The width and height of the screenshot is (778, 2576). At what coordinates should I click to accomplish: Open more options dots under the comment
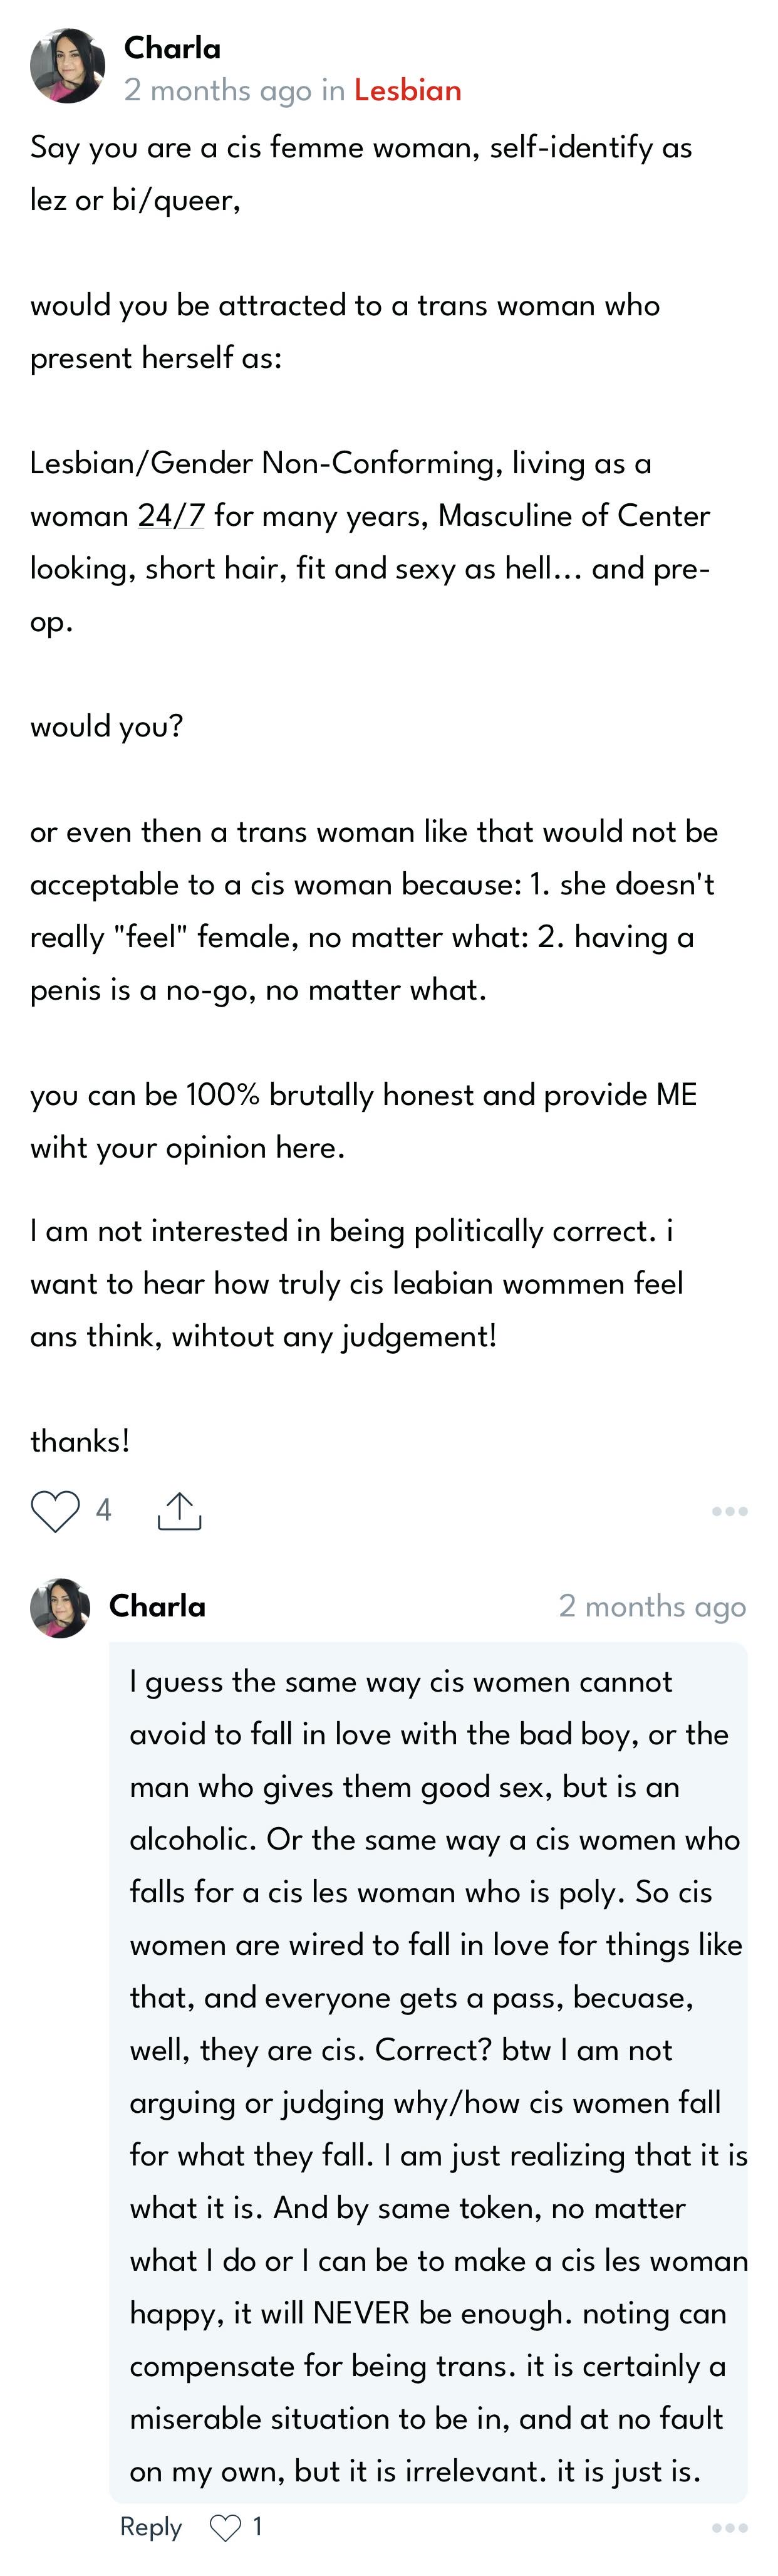(729, 2528)
